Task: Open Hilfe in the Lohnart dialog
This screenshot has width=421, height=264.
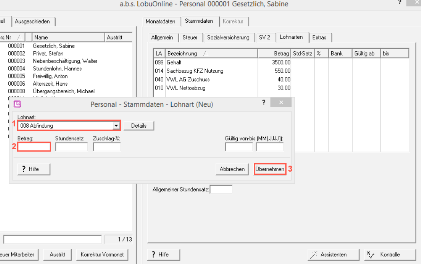Action: 34,169
